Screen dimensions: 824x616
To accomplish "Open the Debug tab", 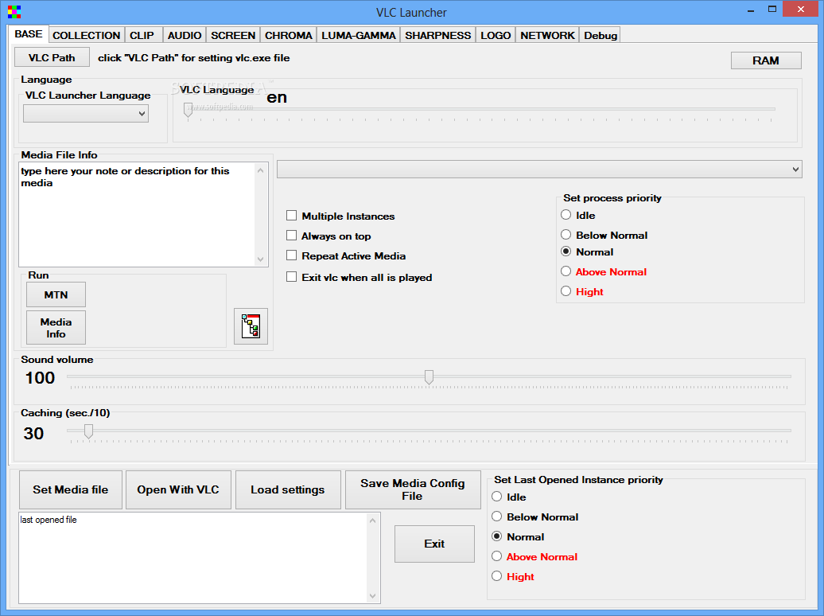I will click(601, 35).
